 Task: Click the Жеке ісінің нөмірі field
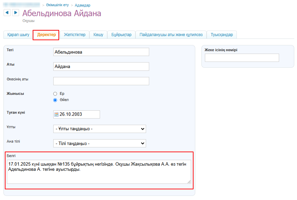tap(242, 58)
